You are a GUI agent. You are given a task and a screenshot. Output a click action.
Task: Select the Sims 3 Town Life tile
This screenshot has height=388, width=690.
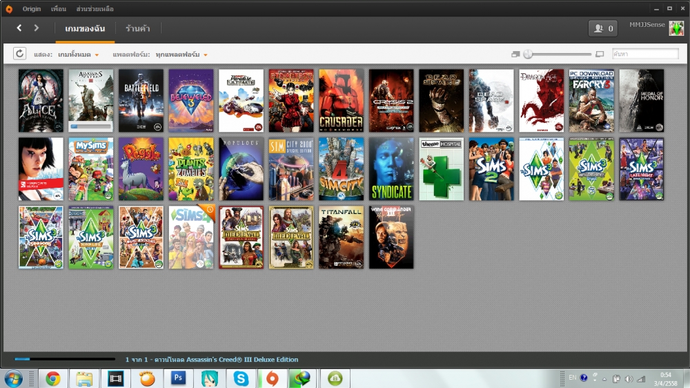(90, 237)
